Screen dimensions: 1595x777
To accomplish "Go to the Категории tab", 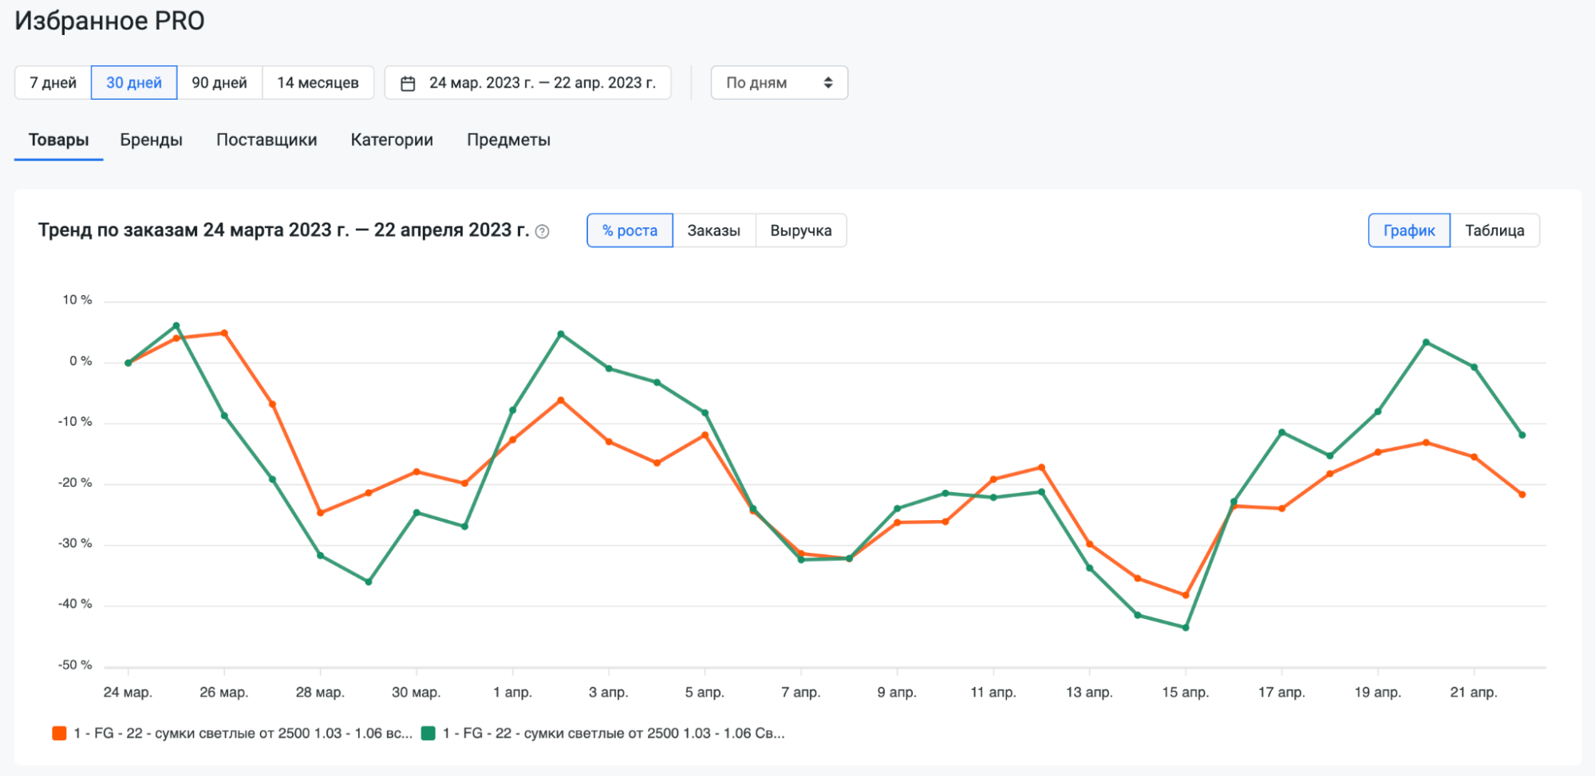I will pos(392,140).
